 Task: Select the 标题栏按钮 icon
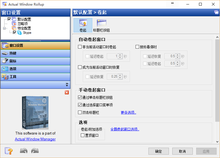pyautogui.click(x=101, y=23)
